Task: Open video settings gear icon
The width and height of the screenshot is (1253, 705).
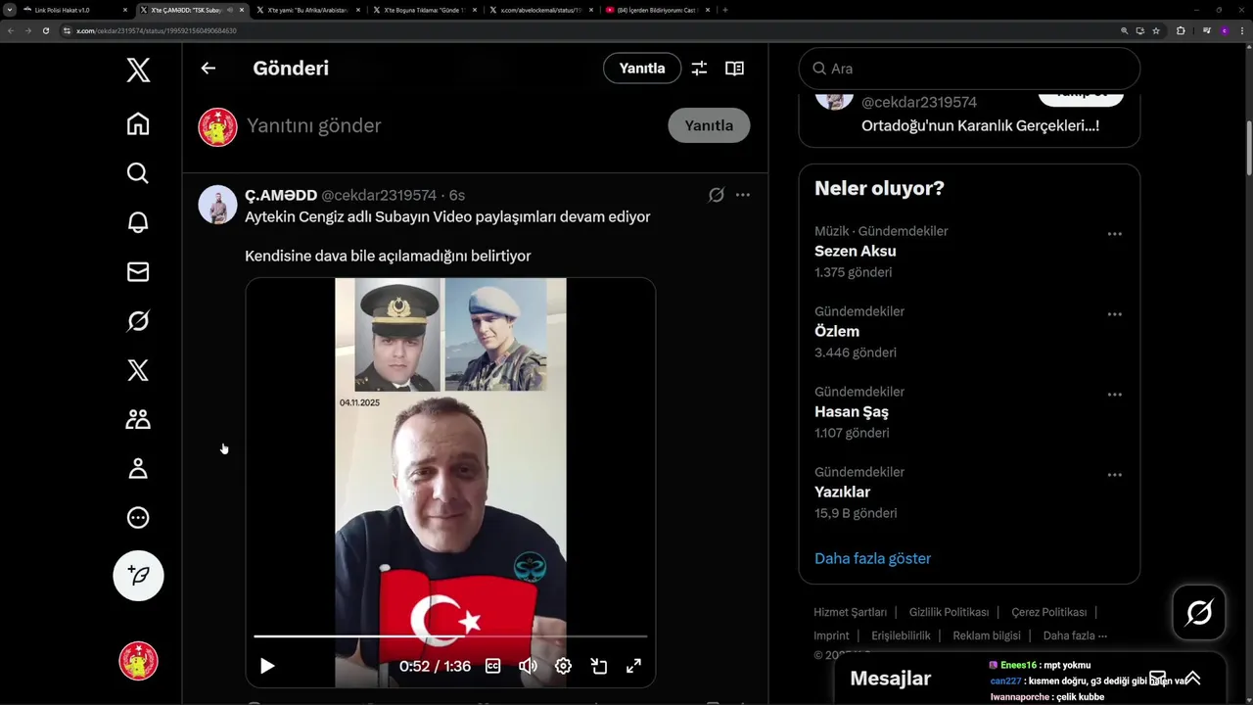Action: (563, 666)
